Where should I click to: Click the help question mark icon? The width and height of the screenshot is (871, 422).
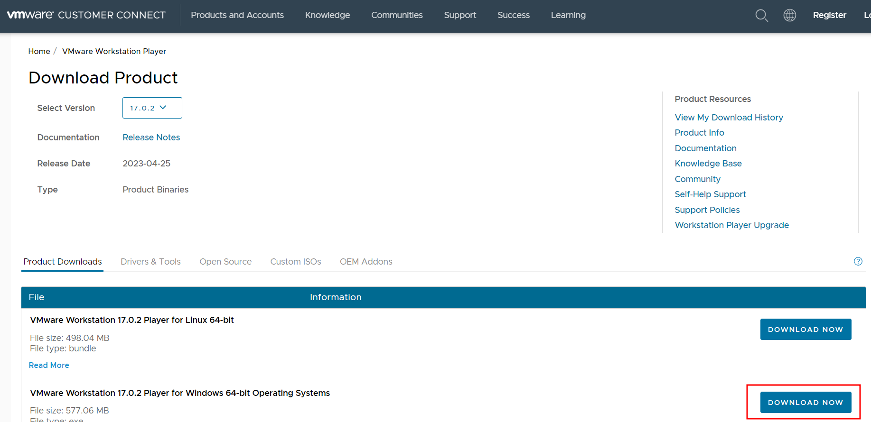coord(858,261)
